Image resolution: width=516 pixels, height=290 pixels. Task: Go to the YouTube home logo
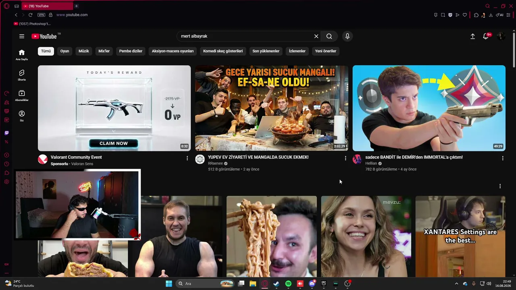click(x=44, y=36)
